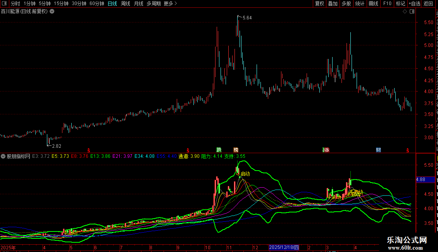Click the blue E55: 4.40 value
This screenshot has height=252, width=438.
click(x=167, y=156)
